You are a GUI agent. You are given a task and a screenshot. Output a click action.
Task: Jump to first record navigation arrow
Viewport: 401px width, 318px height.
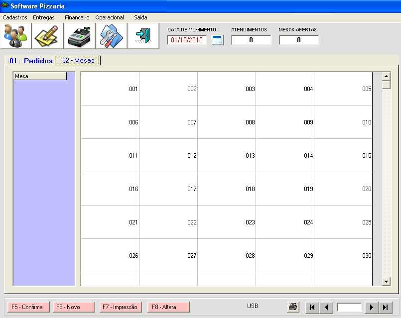(x=312, y=307)
